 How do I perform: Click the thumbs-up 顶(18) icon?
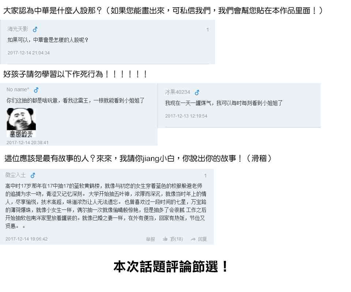coord(165,239)
